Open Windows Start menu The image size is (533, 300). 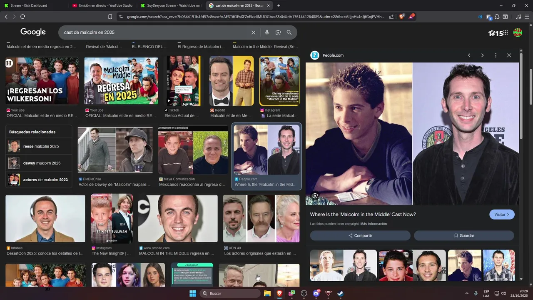click(x=193, y=293)
